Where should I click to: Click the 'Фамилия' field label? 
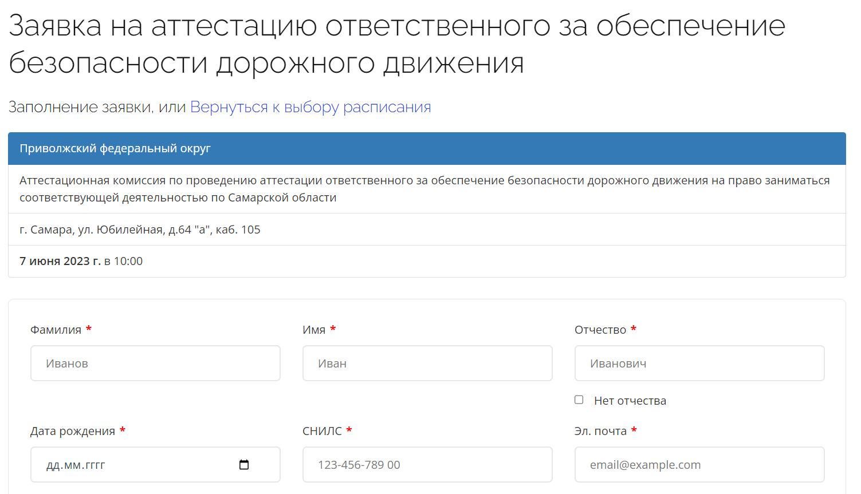coord(56,330)
